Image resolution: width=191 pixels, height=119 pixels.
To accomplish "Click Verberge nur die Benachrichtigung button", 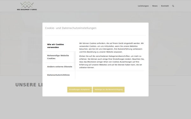I will (x=109, y=89).
